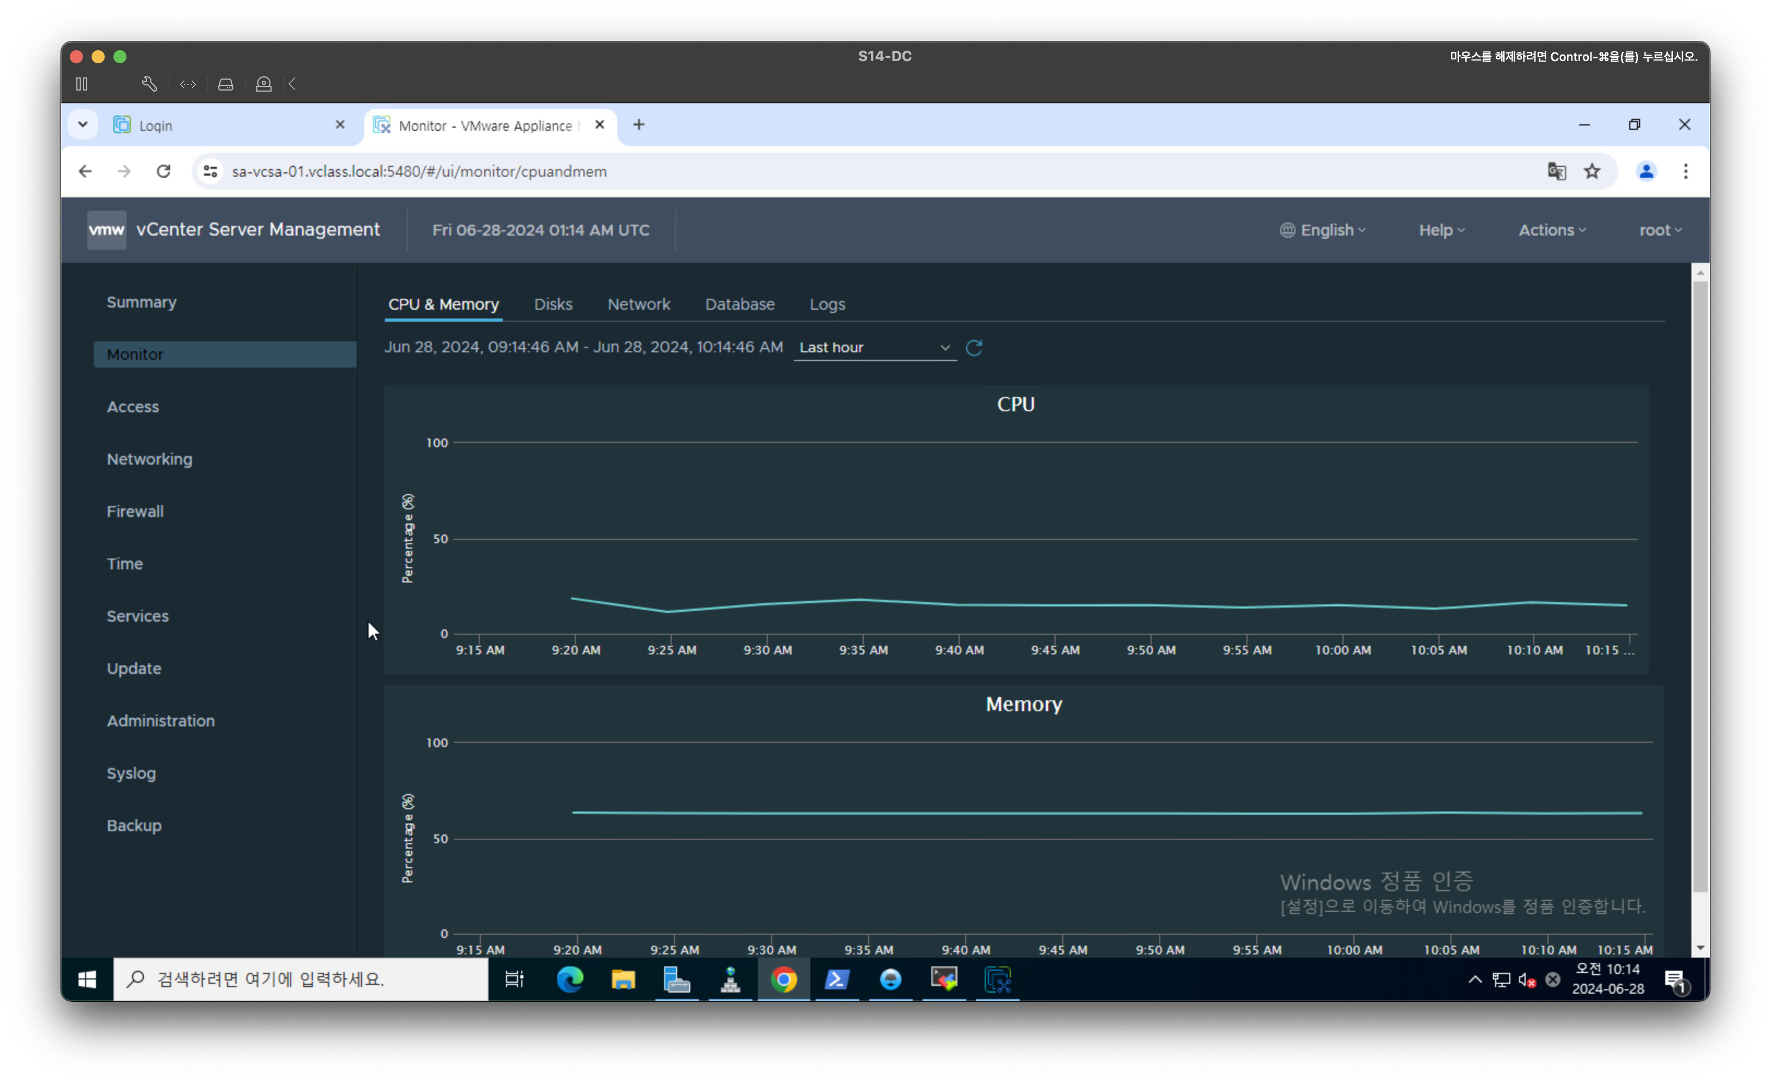
Task: Click the site information icon in URL bar
Action: point(210,171)
